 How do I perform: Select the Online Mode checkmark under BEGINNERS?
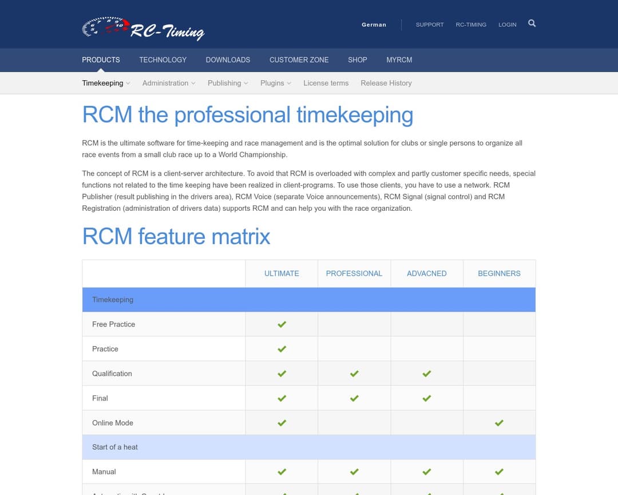(x=499, y=422)
